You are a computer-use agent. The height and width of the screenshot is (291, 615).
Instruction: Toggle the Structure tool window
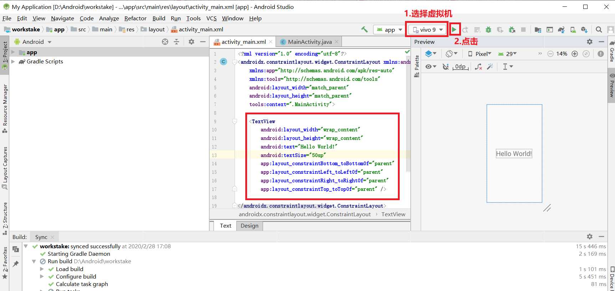5,219
